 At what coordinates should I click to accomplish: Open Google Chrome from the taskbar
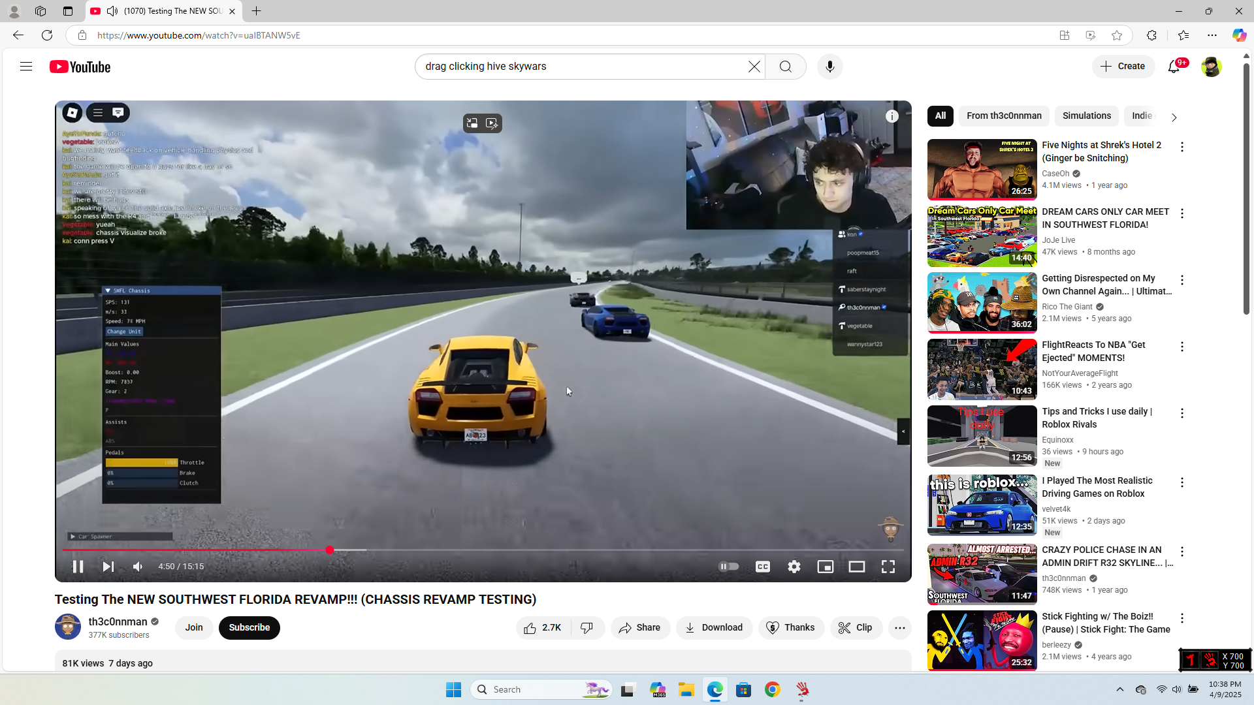(x=773, y=689)
